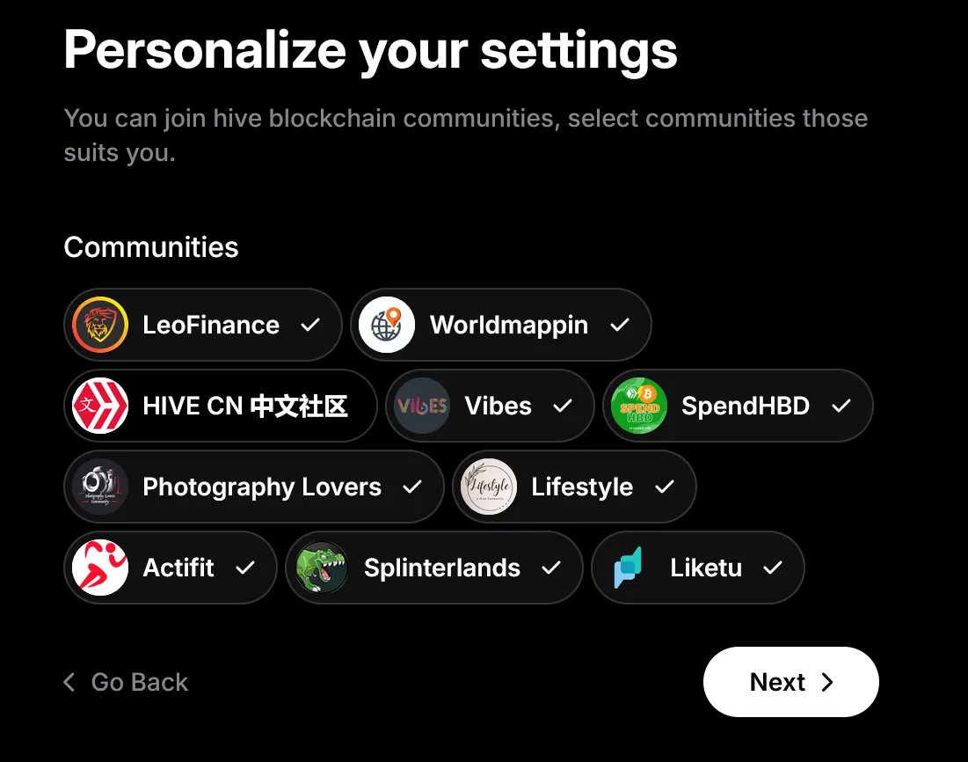Click the red HIVE CN logo icon
This screenshot has width=968, height=762.
pyautogui.click(x=100, y=406)
